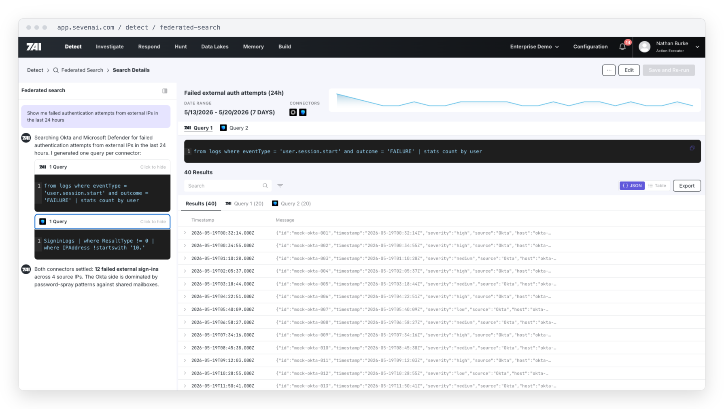
Task: Expand the row with timestamp 2026-05-19T10:28:55.000Z
Action: 185,373
